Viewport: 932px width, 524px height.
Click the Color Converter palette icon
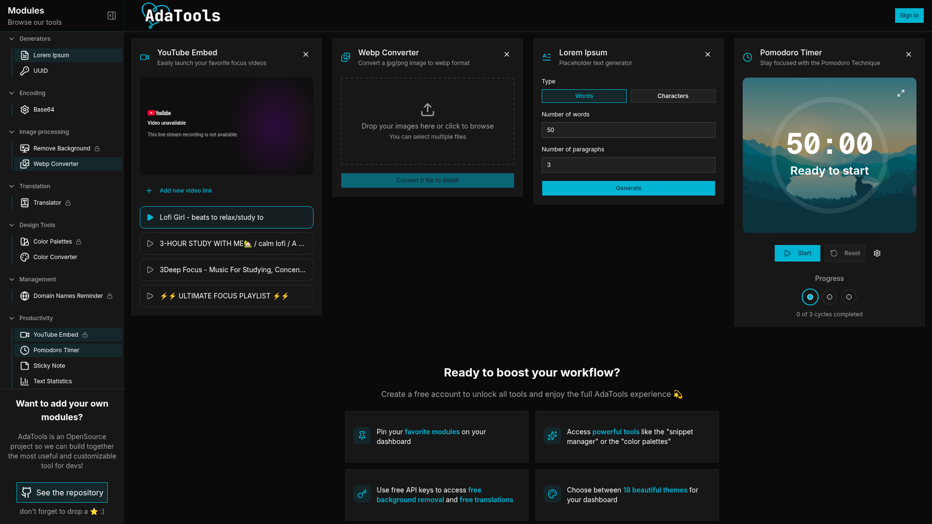pyautogui.click(x=25, y=257)
